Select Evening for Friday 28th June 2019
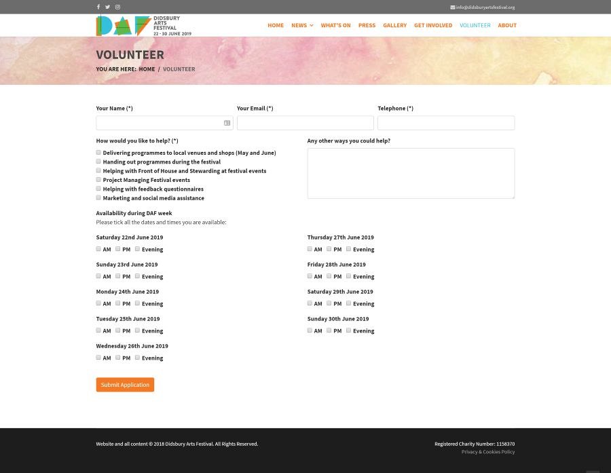611x473 pixels. pyautogui.click(x=348, y=276)
